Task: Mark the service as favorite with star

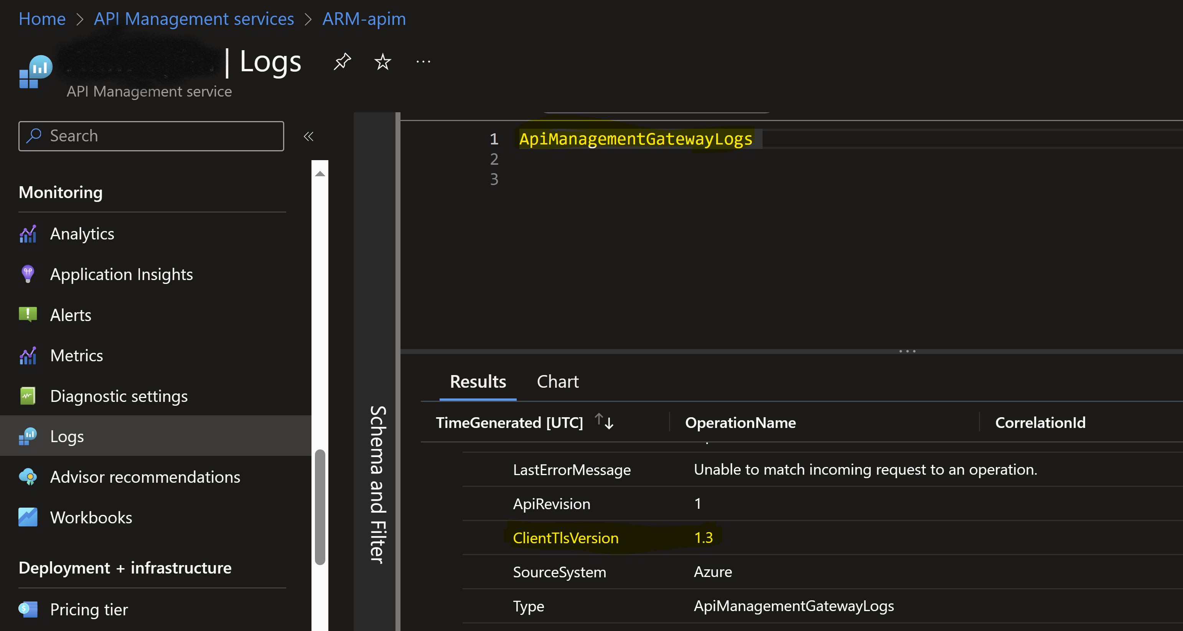Action: pos(382,61)
